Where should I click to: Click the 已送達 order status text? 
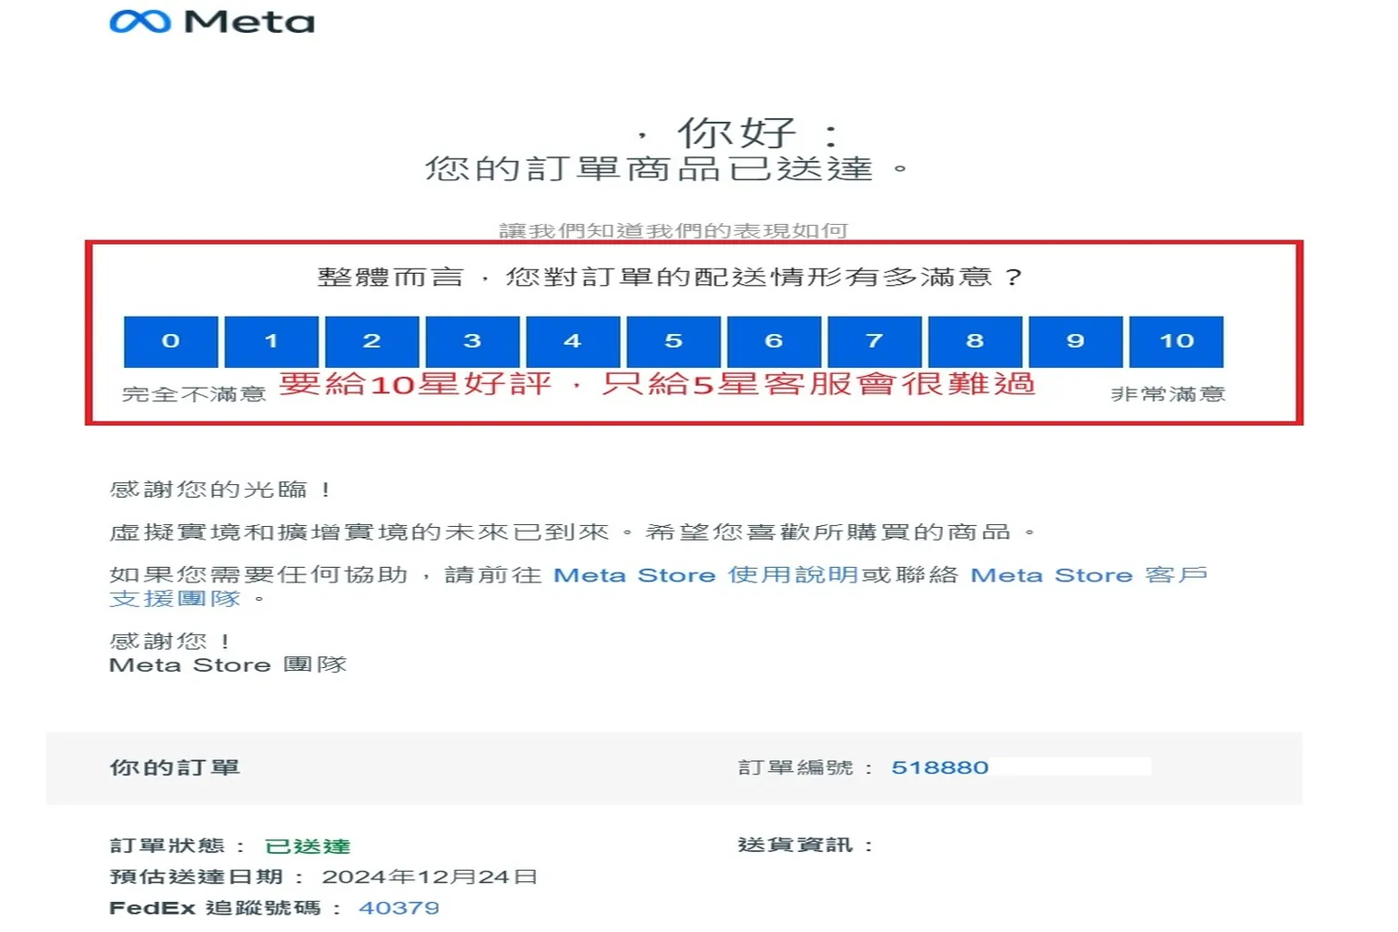click(309, 846)
